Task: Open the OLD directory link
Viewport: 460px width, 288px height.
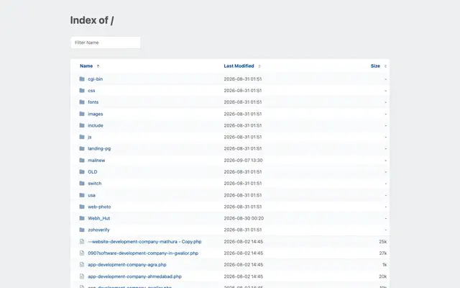Action: [93, 172]
